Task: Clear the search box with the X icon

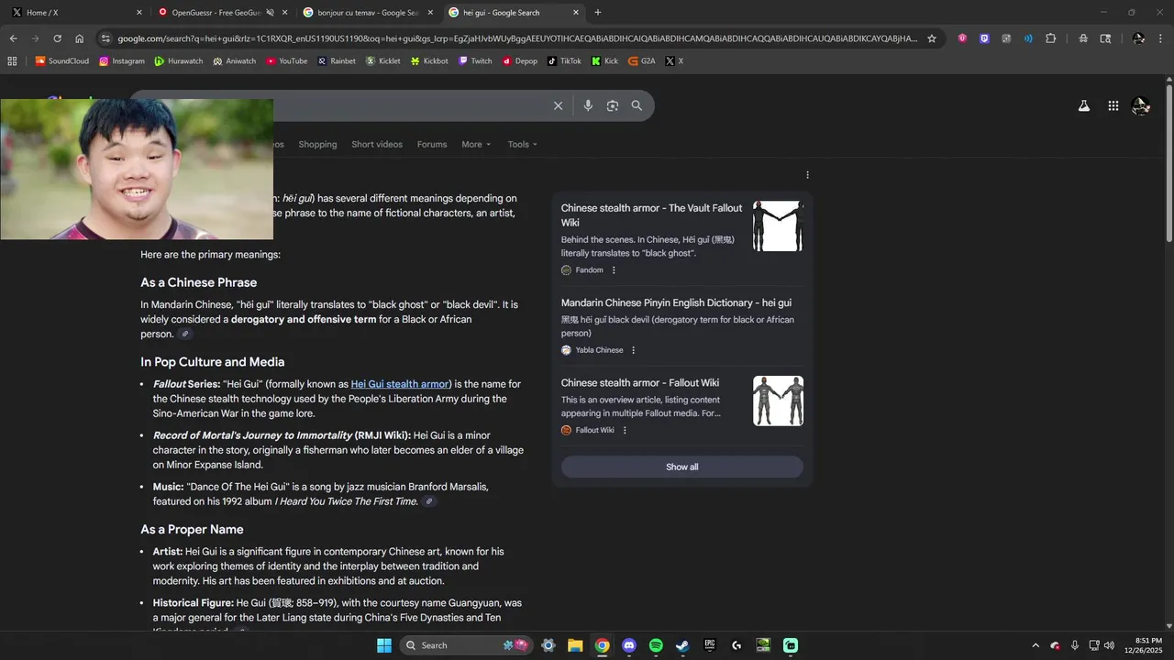Action: coord(558,105)
